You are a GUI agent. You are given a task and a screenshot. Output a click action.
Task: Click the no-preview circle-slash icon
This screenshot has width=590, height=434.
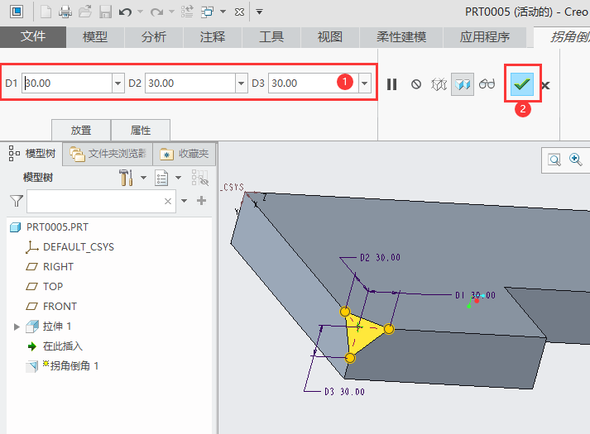point(416,84)
